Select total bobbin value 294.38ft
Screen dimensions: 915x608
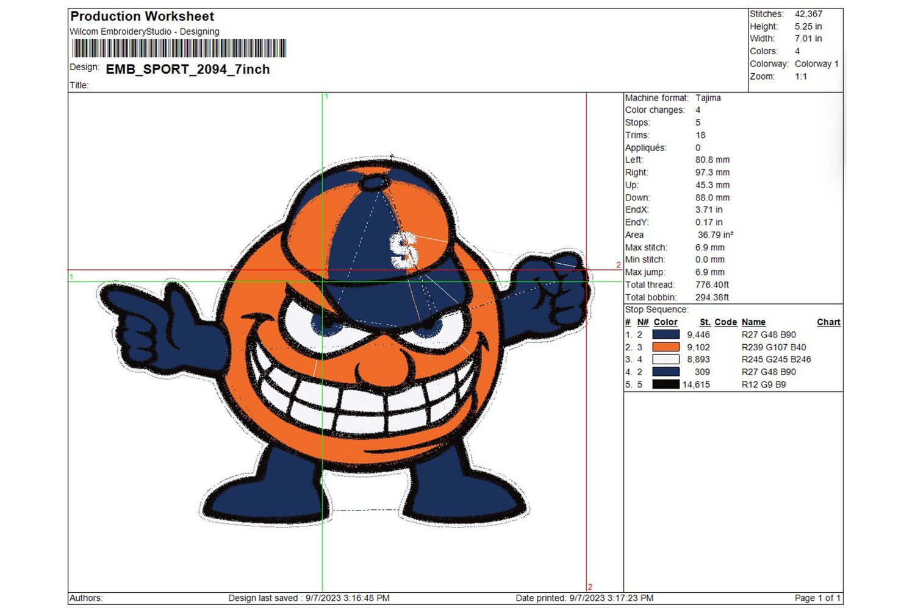click(x=712, y=298)
